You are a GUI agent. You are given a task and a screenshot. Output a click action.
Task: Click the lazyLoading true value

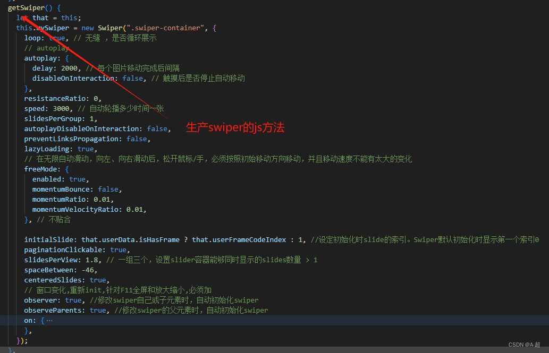tap(85, 149)
